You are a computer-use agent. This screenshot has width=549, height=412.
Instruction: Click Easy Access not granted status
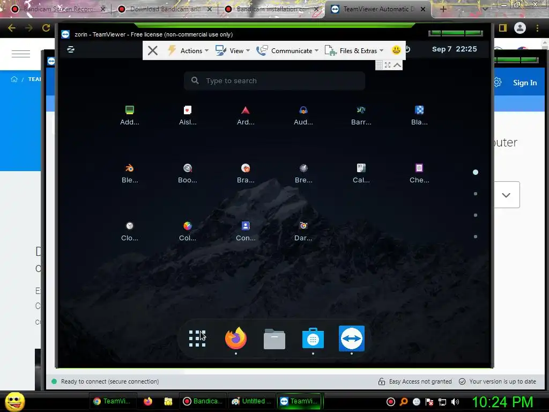[415, 381]
